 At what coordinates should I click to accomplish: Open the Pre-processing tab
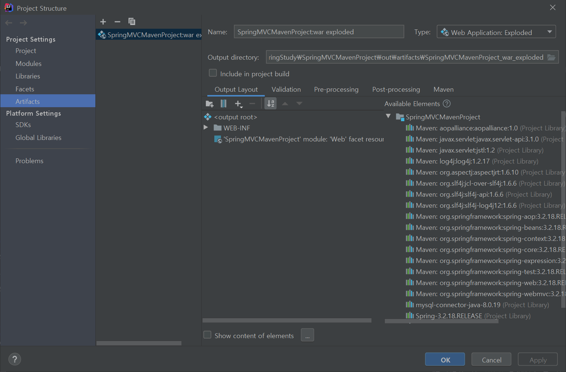coord(336,90)
